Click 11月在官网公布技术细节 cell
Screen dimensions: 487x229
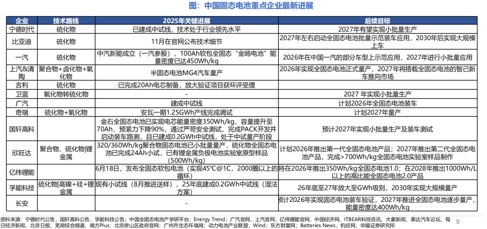[x=187, y=41]
